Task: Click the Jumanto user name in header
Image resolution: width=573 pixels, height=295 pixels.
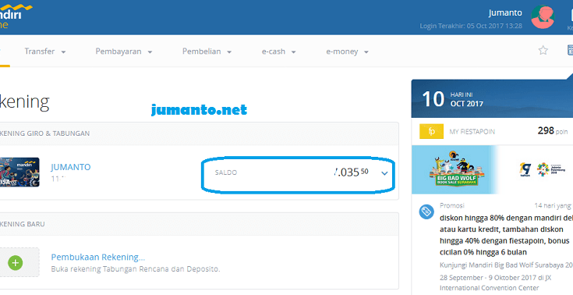Action: [x=505, y=12]
